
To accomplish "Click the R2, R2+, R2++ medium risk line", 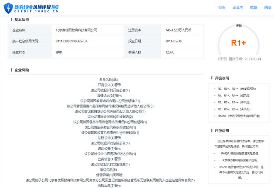I will coord(234,103).
